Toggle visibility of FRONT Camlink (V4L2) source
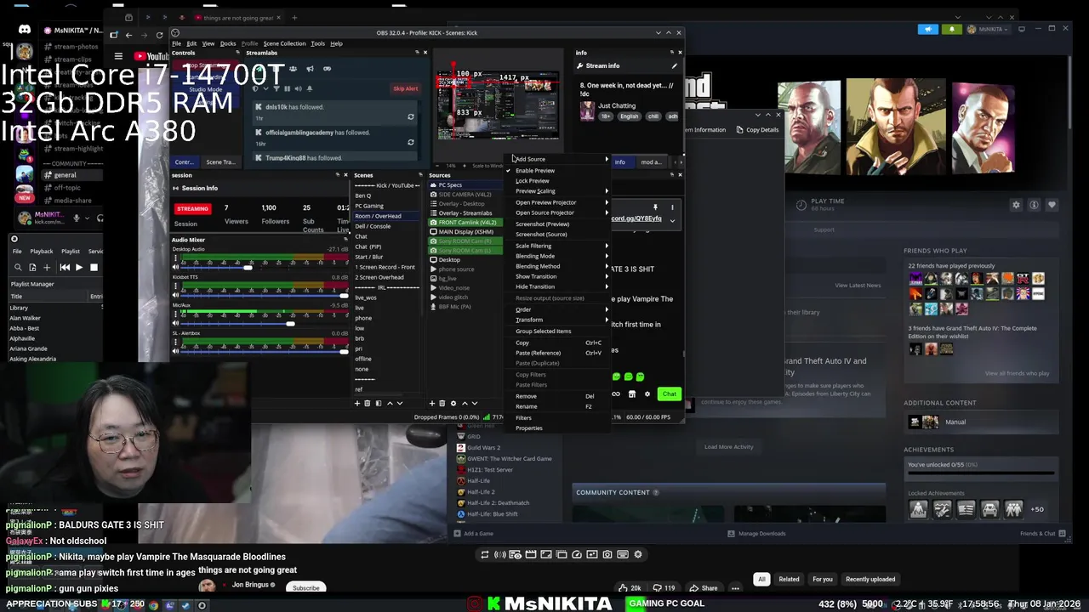The image size is (1089, 612). pyautogui.click(x=433, y=223)
